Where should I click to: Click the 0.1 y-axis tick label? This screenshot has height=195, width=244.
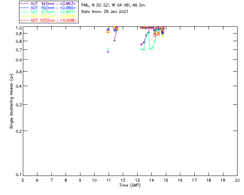(19, 175)
